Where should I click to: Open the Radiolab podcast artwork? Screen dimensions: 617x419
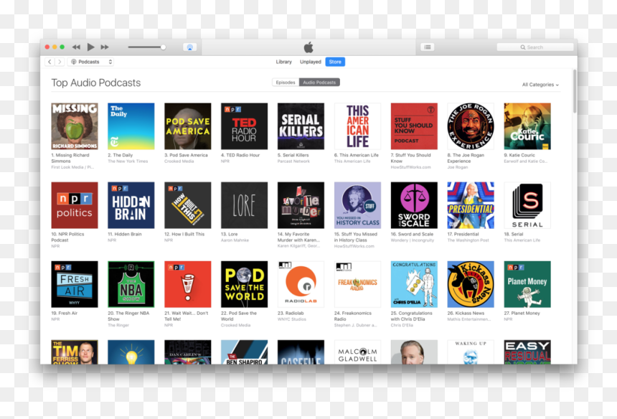301,284
